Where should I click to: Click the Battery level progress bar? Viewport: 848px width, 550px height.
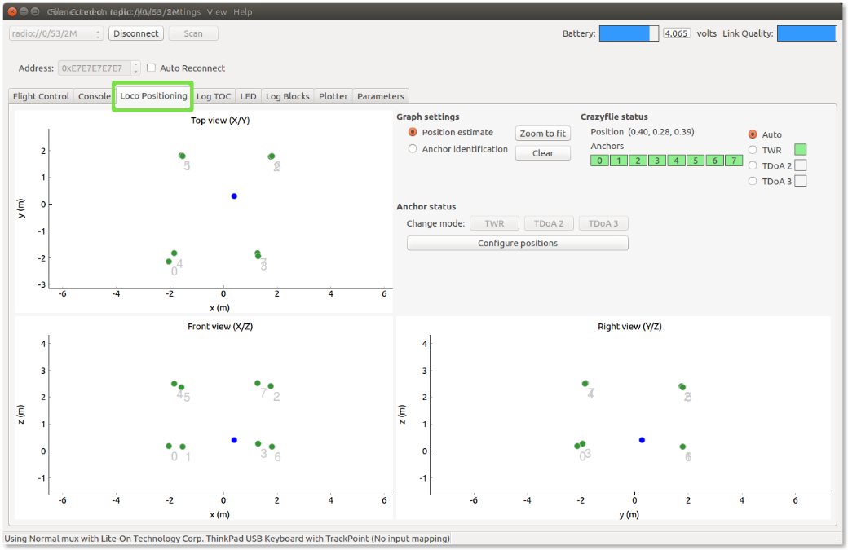pos(629,33)
